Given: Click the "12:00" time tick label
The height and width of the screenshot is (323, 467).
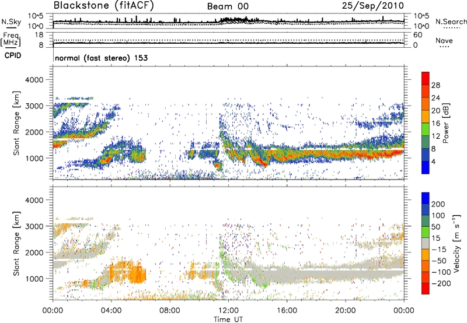Looking at the screenshot, I should pos(228,311).
